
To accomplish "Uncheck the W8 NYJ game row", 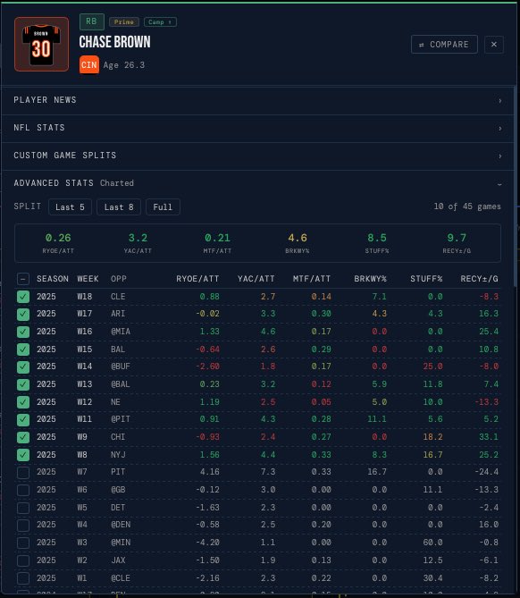I will [x=23, y=455].
